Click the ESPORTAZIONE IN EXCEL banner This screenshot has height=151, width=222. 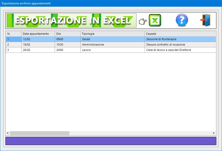coord(71,20)
